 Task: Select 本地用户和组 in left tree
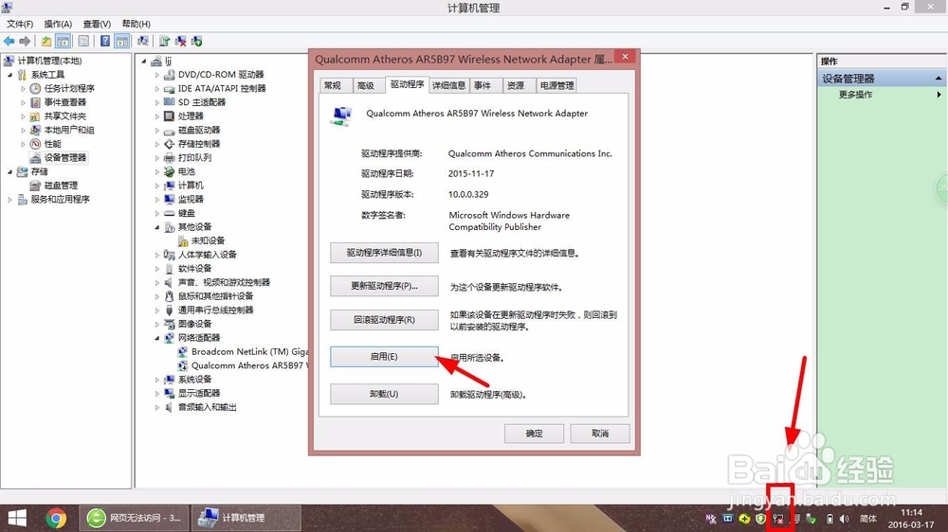[x=69, y=130]
